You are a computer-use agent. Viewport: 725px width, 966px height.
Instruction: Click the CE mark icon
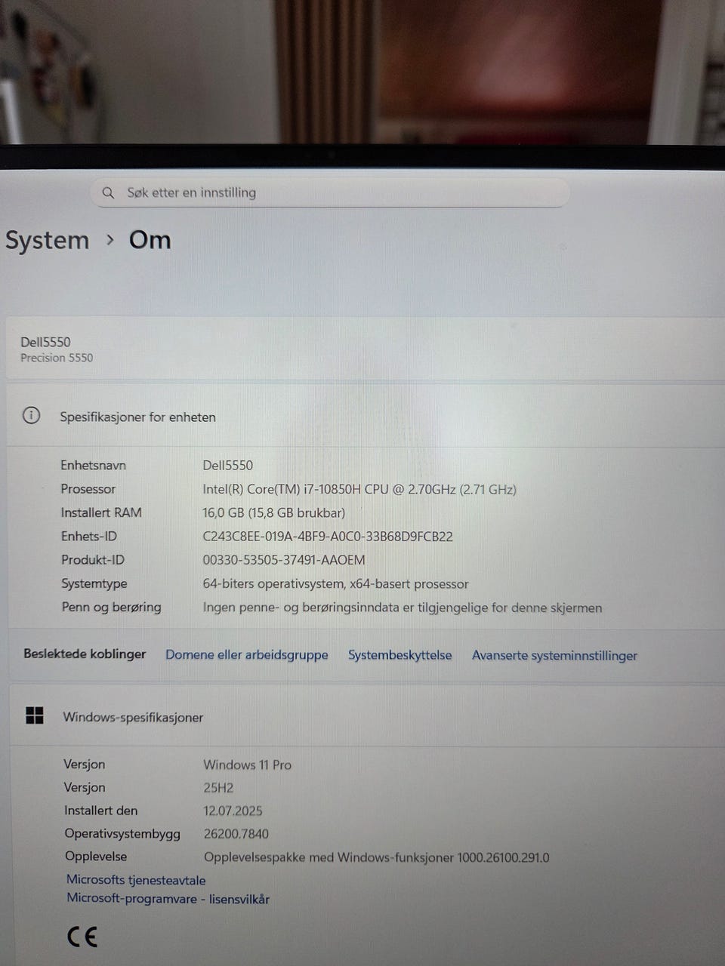point(82,937)
